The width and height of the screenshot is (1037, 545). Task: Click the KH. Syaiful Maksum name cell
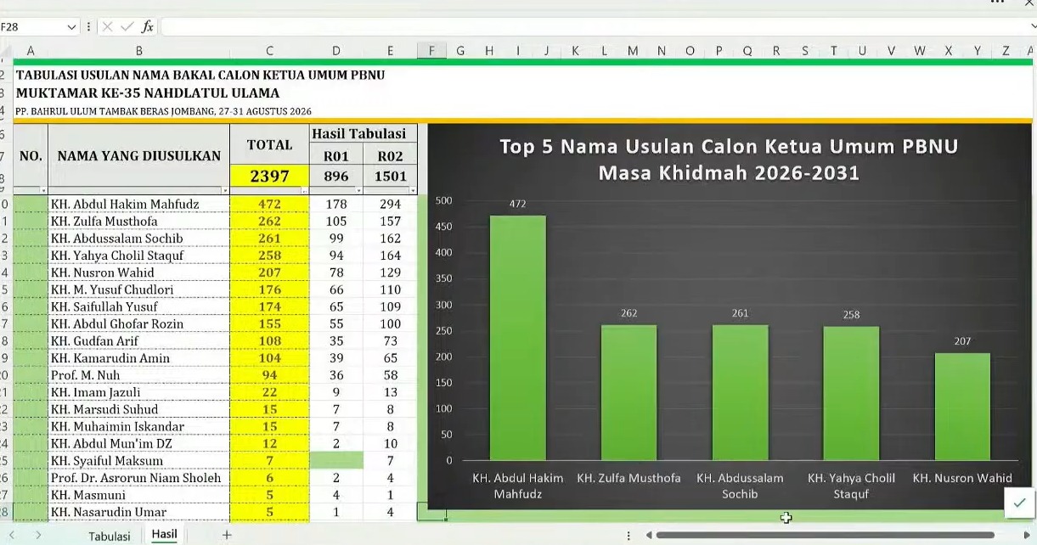[138, 461]
